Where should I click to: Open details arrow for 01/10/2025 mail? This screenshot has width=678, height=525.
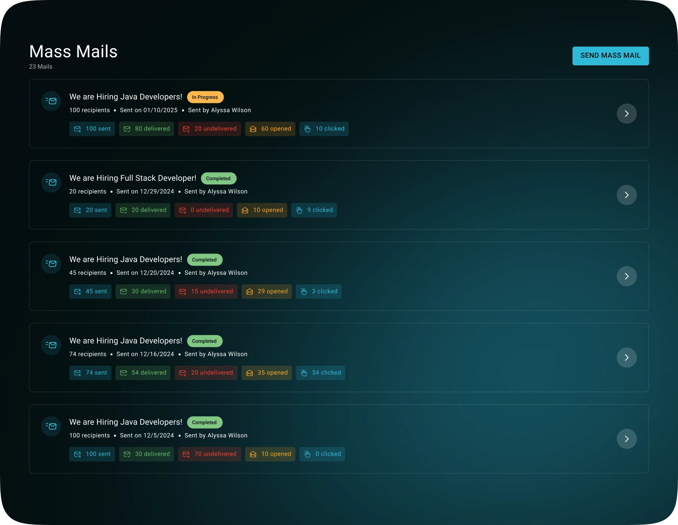pos(627,113)
